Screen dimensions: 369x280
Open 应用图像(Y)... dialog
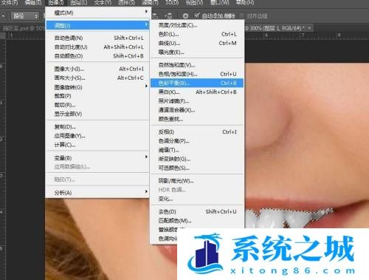[97, 136]
